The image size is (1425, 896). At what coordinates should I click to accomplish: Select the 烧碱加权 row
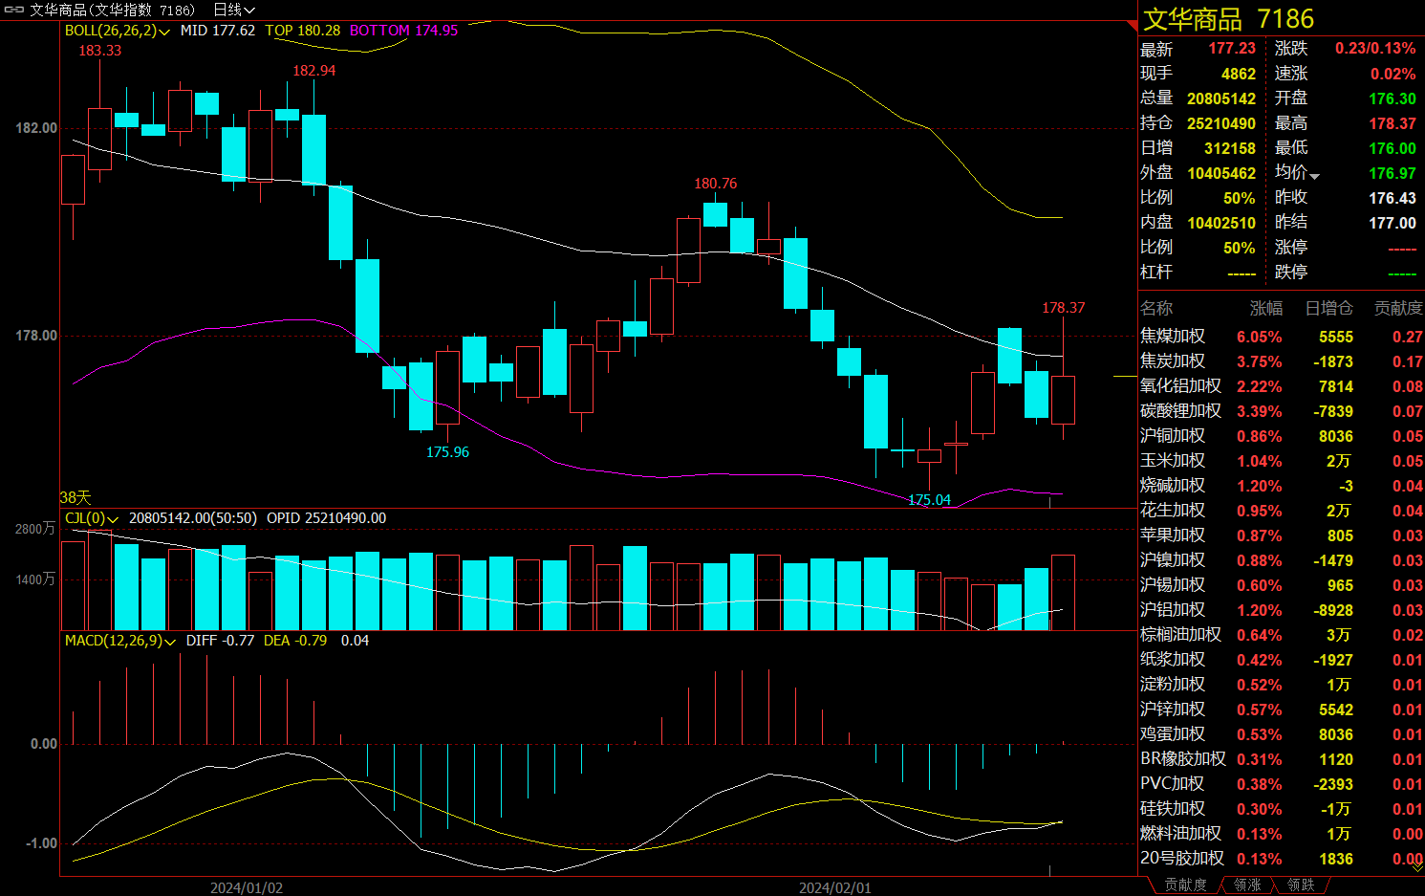(1281, 486)
